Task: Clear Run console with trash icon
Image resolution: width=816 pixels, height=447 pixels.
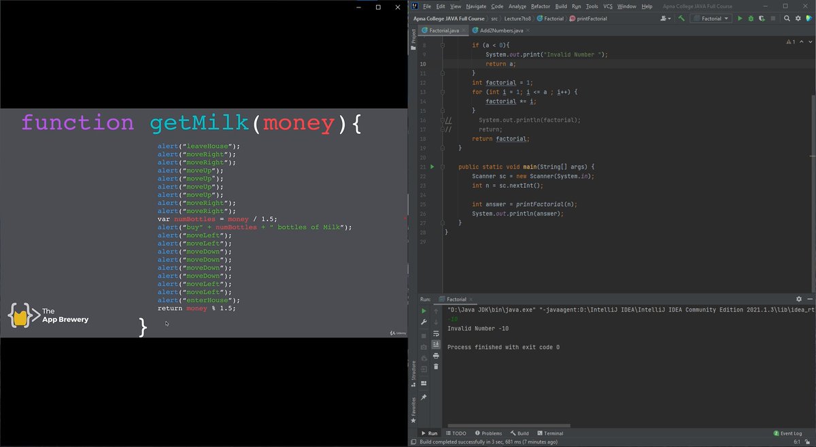Action: click(x=436, y=366)
